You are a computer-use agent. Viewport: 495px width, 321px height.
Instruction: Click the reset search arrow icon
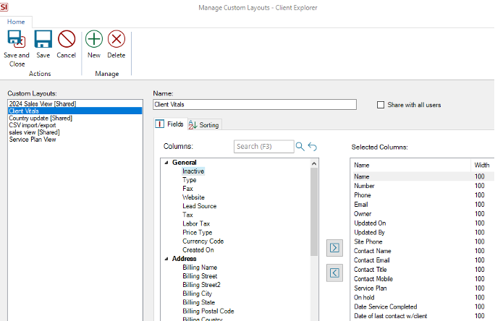[x=313, y=147]
